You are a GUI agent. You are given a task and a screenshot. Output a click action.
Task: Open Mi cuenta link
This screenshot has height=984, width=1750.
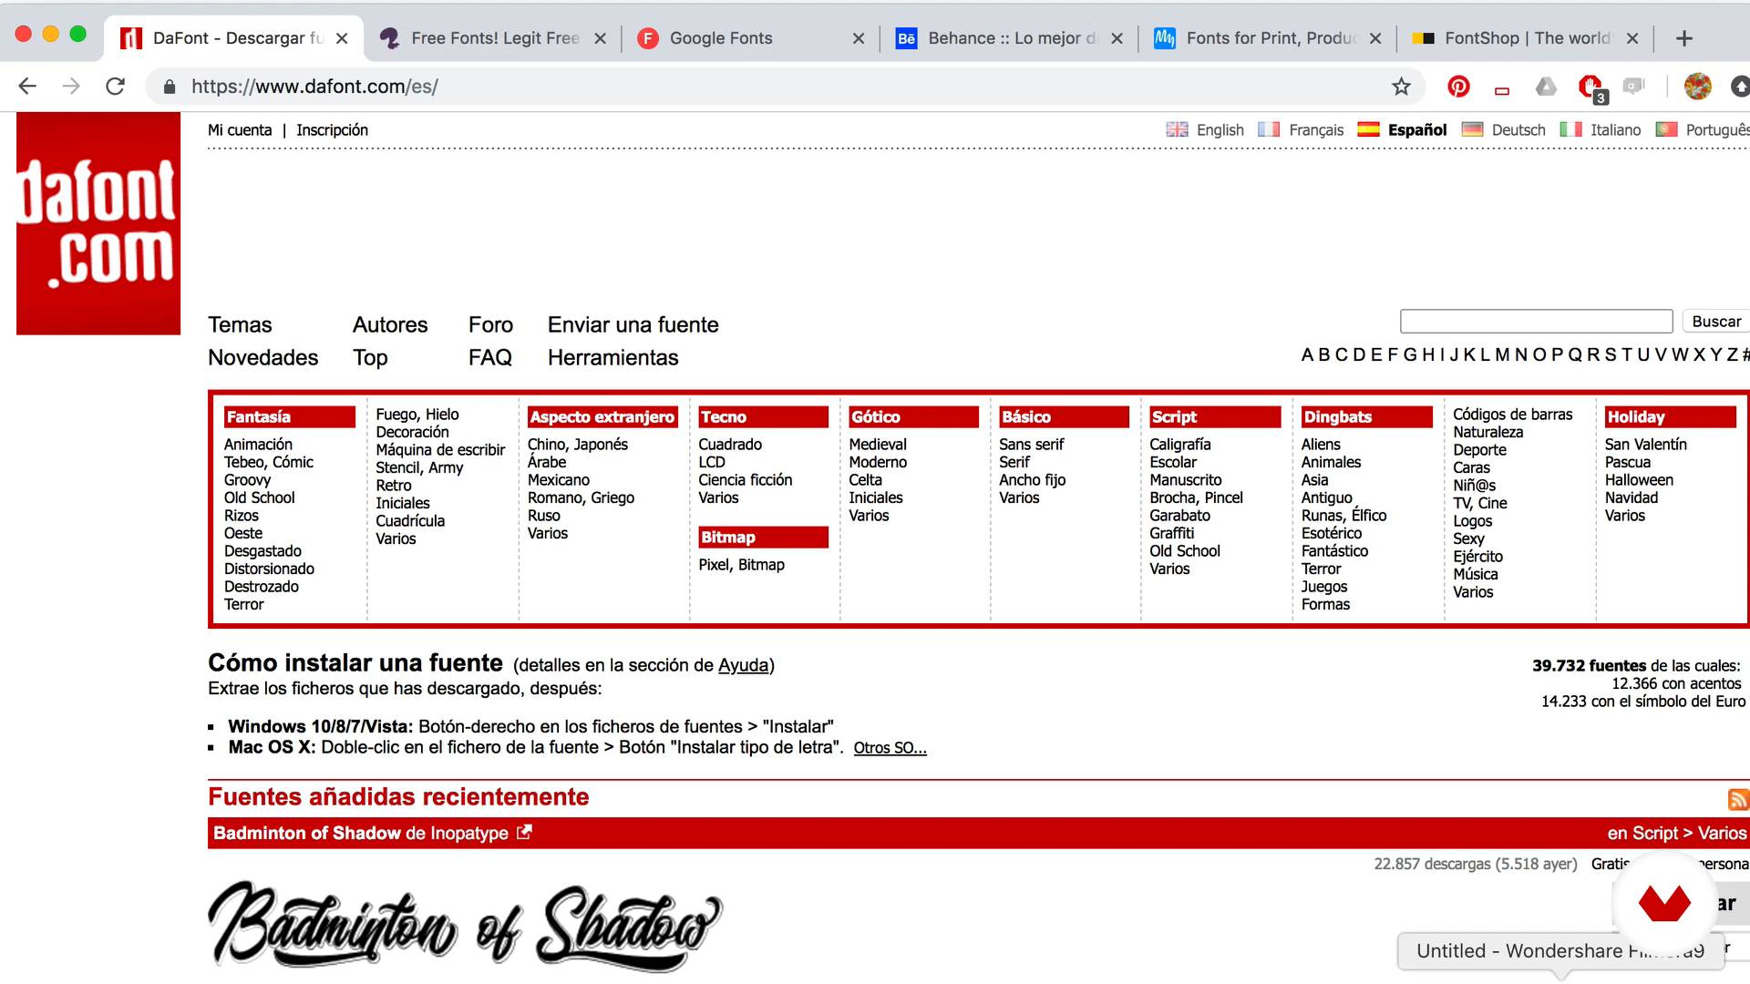pyautogui.click(x=240, y=129)
